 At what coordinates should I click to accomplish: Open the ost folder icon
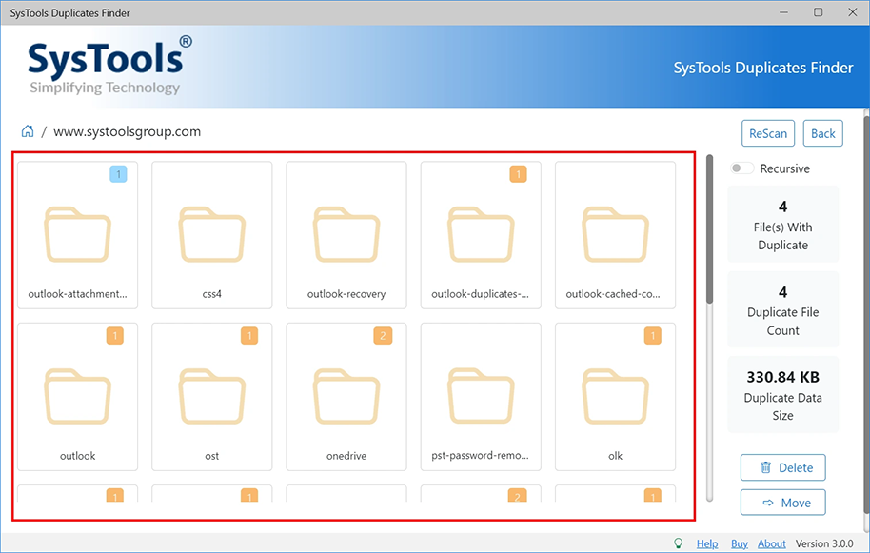pos(212,396)
